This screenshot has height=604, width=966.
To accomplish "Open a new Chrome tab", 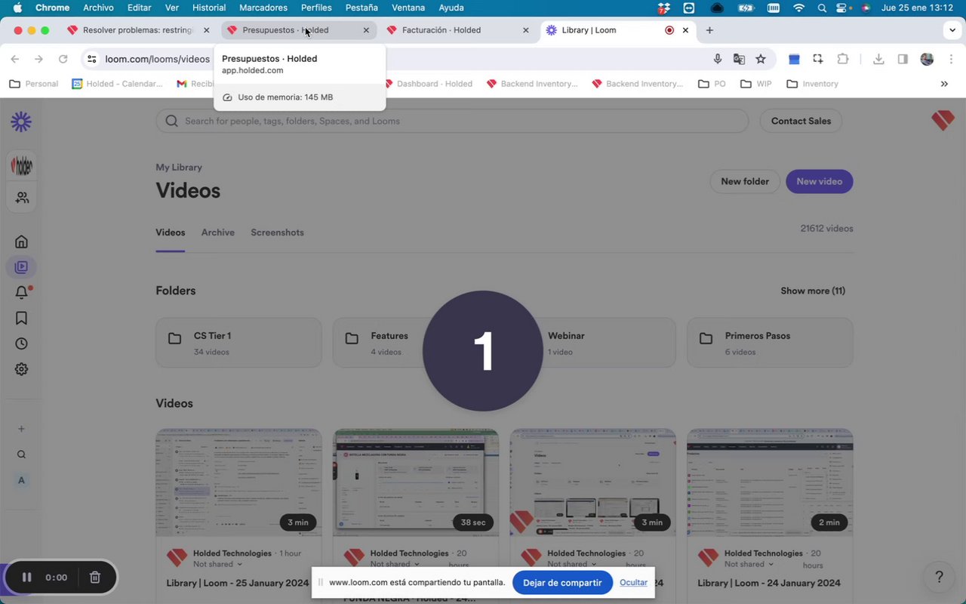I will pyautogui.click(x=709, y=30).
